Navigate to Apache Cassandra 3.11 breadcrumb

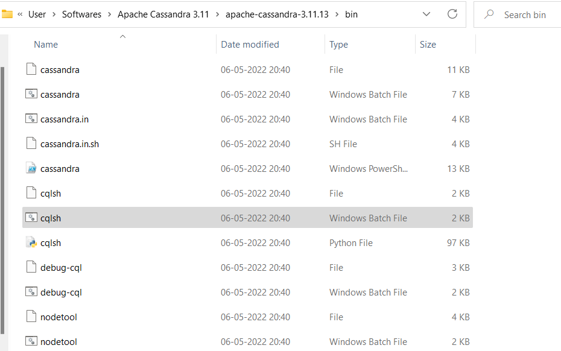pos(163,14)
